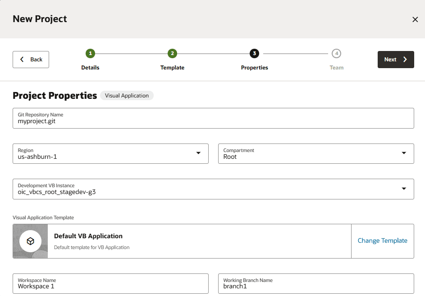Proceed with the Next button
Viewport: 425px width, 296px height.
click(396, 60)
